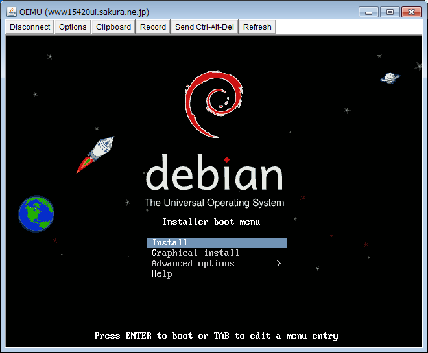
Task: Maximize the QEMU window
Action: (390, 12)
